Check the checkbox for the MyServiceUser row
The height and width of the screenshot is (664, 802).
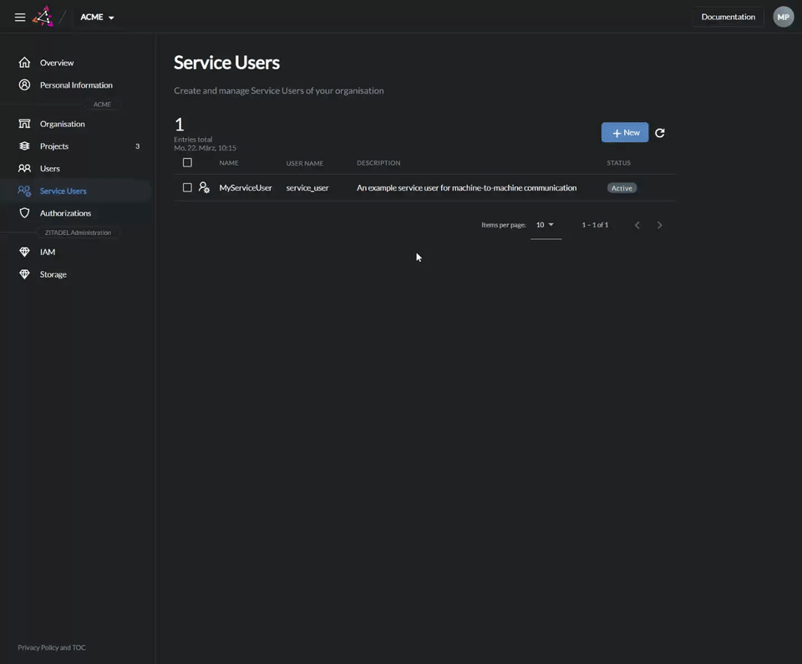point(187,187)
